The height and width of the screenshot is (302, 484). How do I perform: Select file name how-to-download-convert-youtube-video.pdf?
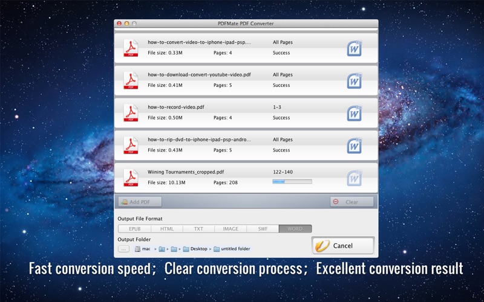199,74
